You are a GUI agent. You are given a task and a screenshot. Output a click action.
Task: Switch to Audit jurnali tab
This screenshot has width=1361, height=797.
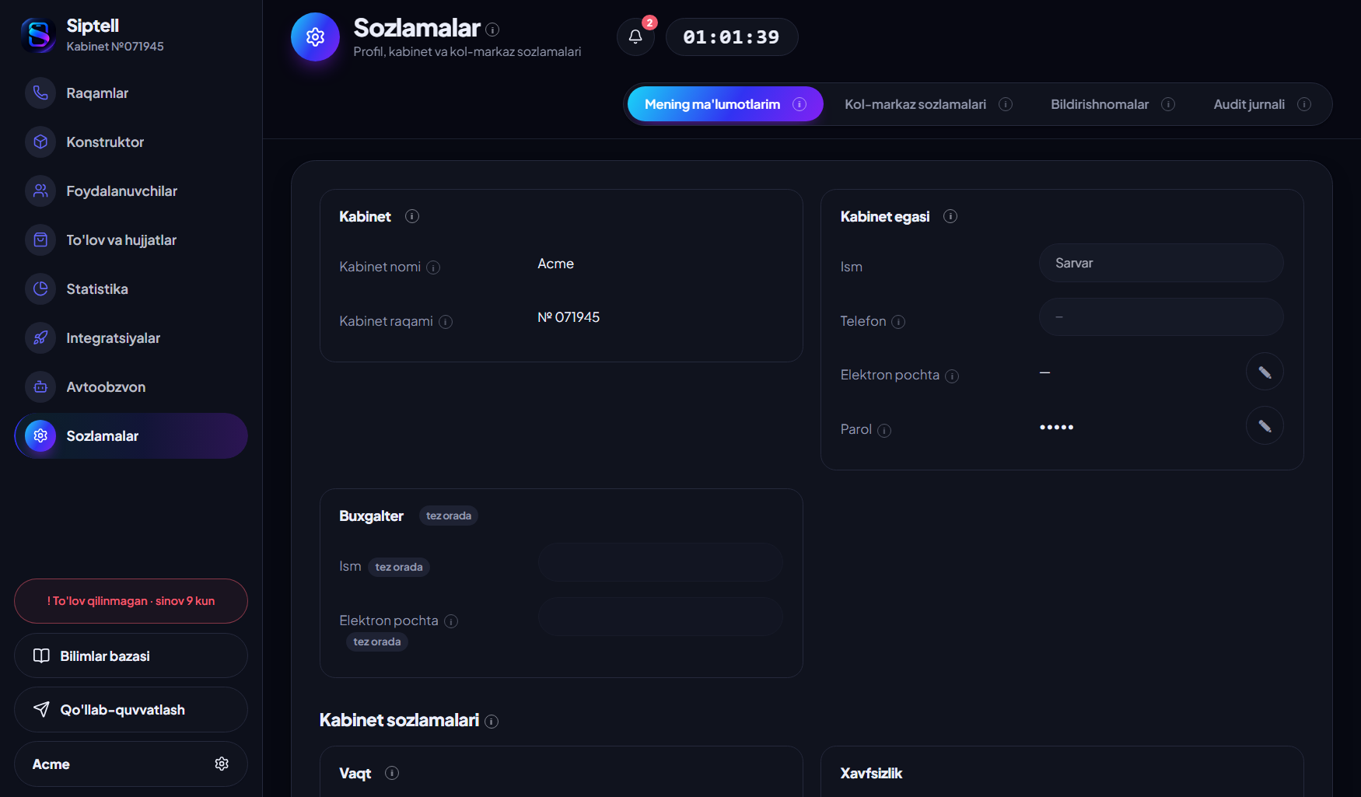click(1261, 104)
